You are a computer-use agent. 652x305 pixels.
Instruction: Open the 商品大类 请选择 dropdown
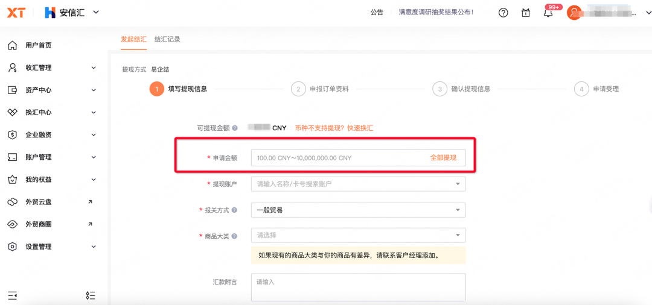359,235
